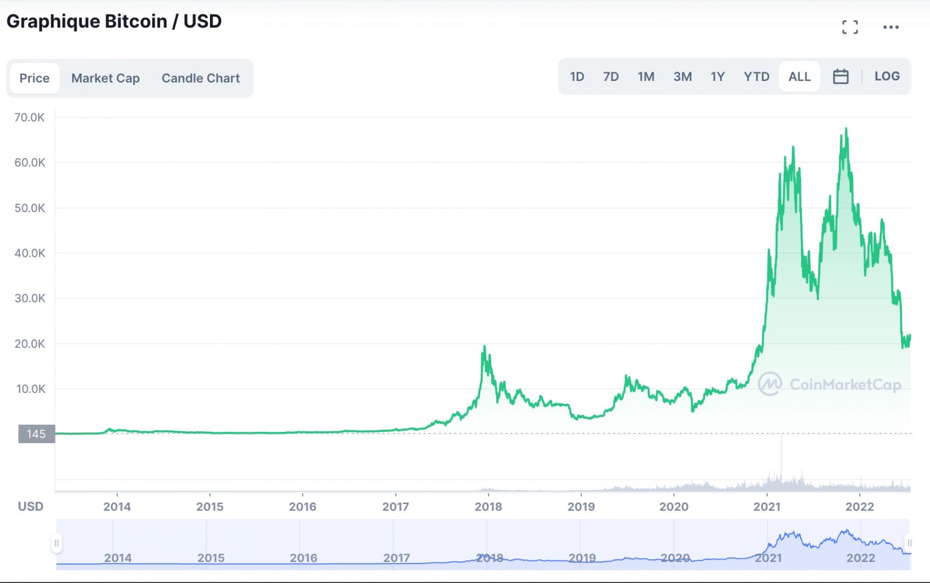
Task: Select the ALL time range
Action: click(x=799, y=76)
